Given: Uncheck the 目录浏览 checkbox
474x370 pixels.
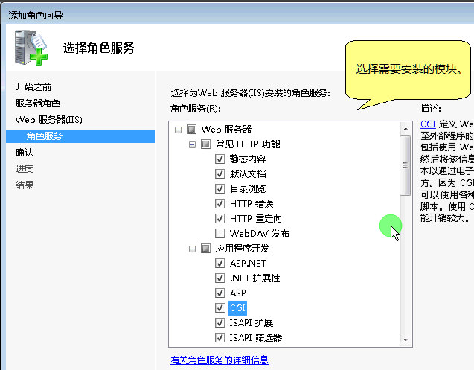Looking at the screenshot, I should 220,188.
